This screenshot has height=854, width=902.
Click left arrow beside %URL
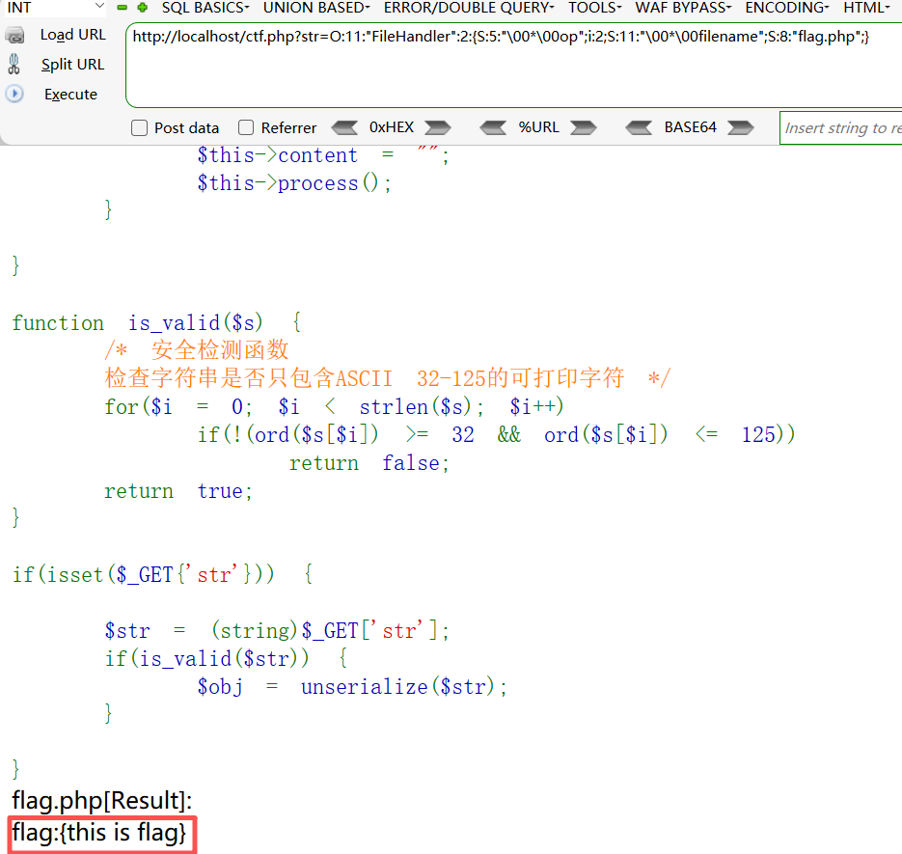pos(493,127)
